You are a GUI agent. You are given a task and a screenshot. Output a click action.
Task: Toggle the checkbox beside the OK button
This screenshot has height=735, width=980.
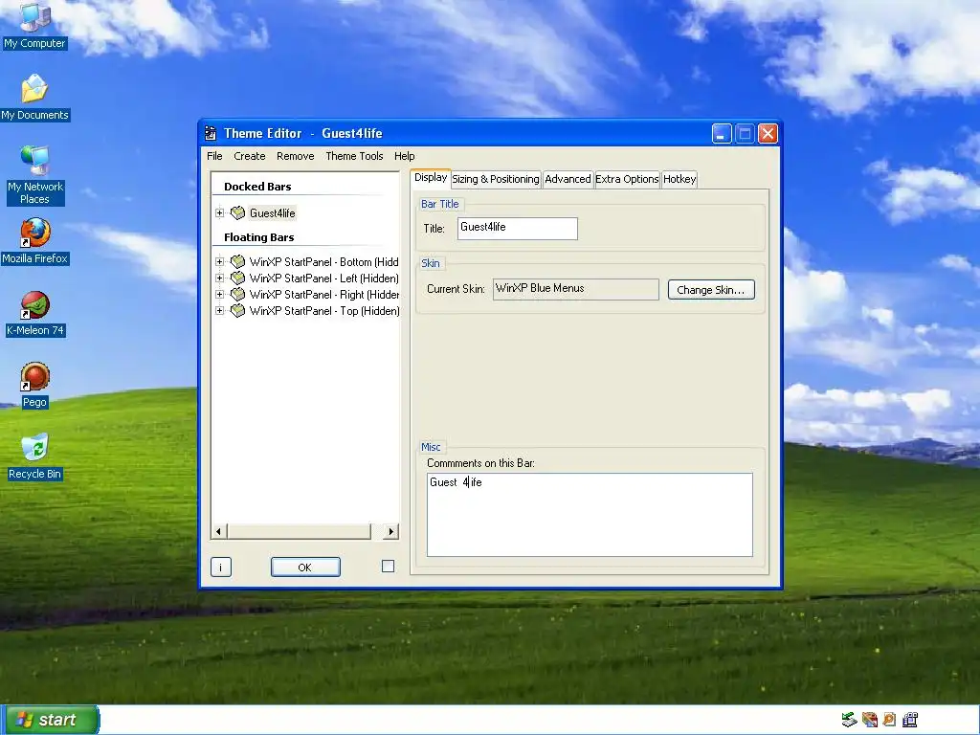389,567
